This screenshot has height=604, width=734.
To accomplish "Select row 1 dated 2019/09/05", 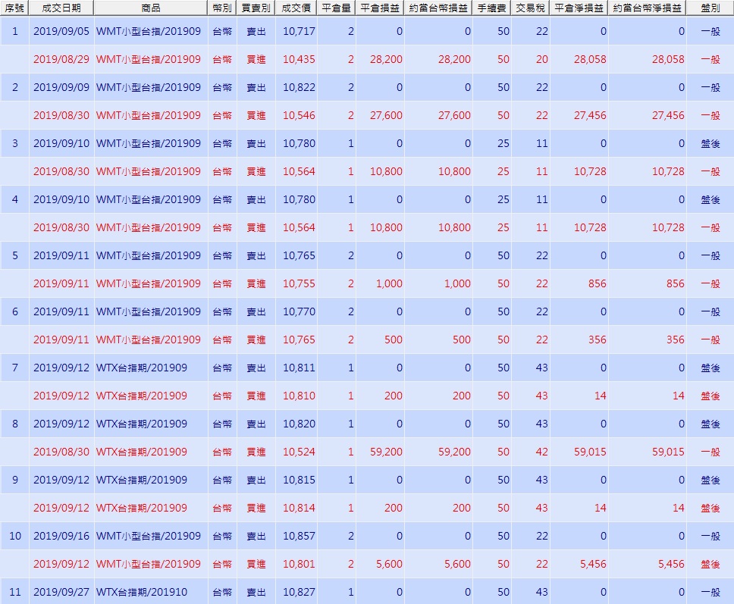I will click(x=367, y=31).
